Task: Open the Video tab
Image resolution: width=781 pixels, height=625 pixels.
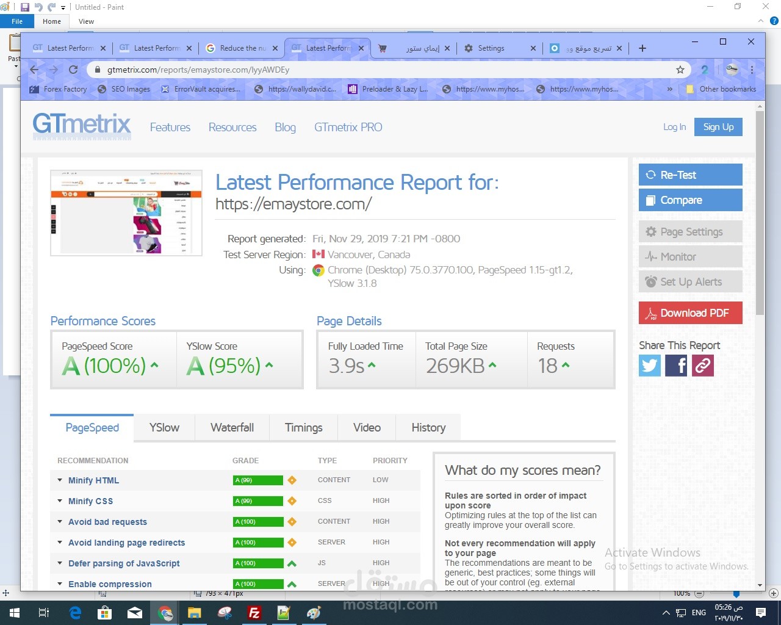Action: coord(367,428)
